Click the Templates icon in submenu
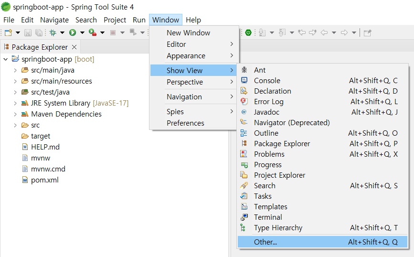This screenshot has height=257, width=414. (x=244, y=206)
